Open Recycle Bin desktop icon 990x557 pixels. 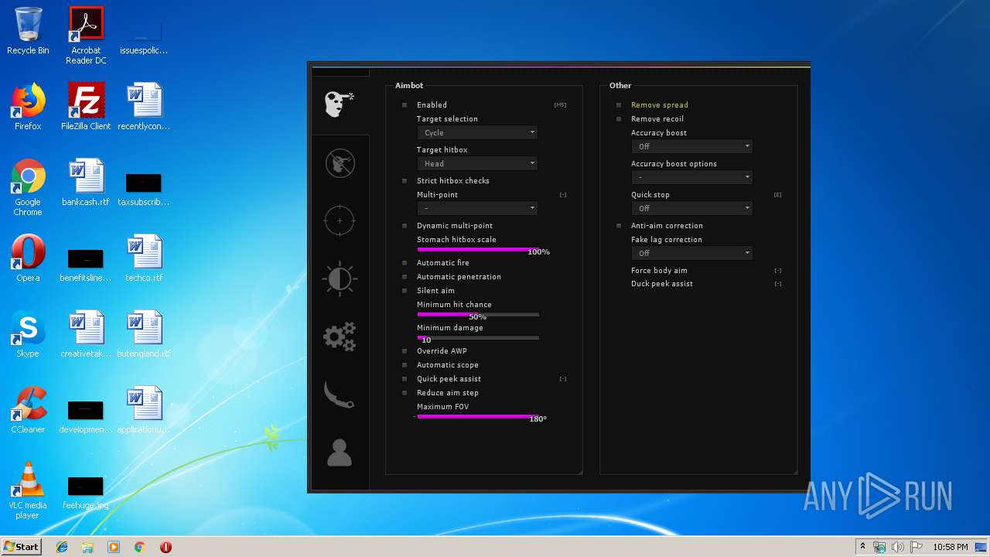tap(28, 31)
